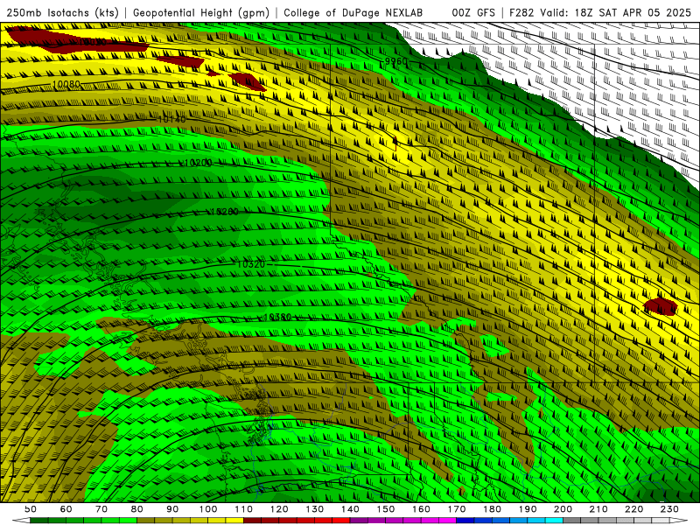This screenshot has height=525, width=700.
Task: Select the 220 legend tick label
Action: coord(634,509)
